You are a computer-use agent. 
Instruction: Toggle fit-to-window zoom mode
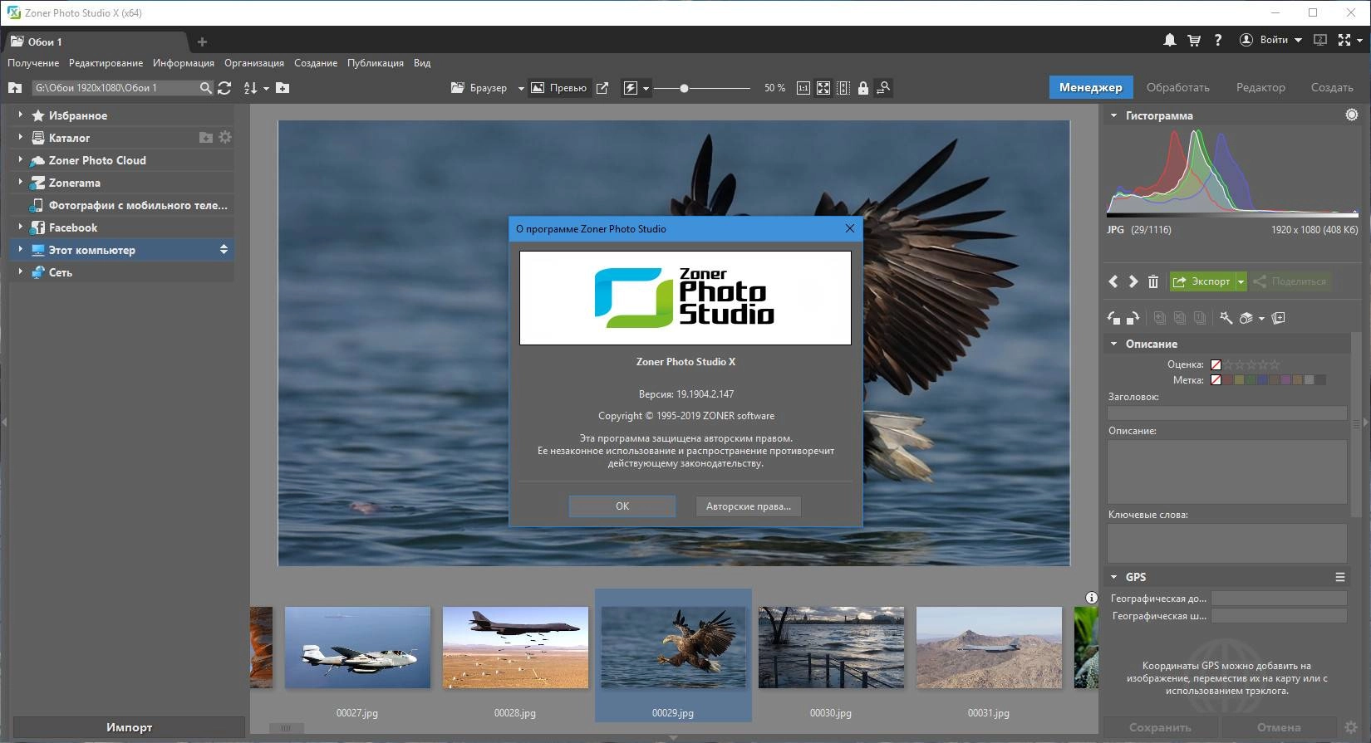click(823, 87)
